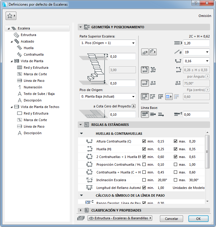Select center baseline position icon
Image resolution: width=216 pixels, height=227 pixels.
click(153, 114)
